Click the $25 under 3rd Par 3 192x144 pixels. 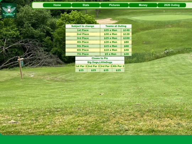(106, 70)
